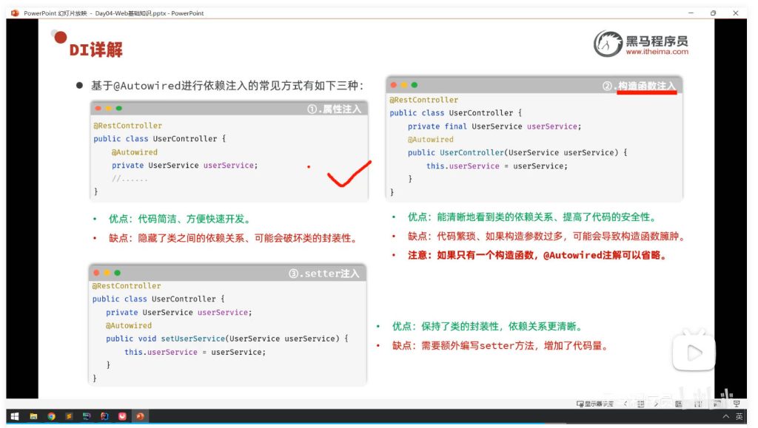
Task: Select the ①.属性注入 code block header
Action: pos(334,109)
